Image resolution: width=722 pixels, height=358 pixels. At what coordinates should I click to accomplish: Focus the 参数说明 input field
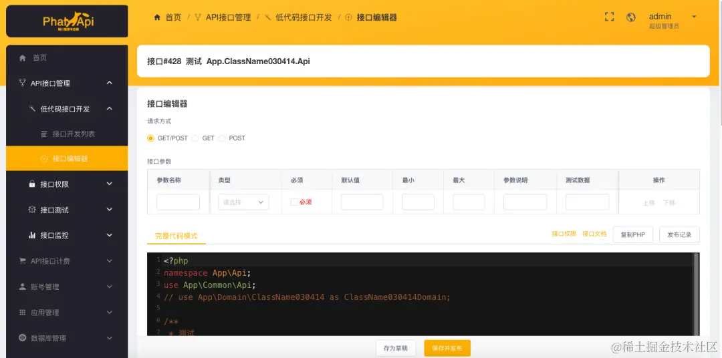click(525, 202)
